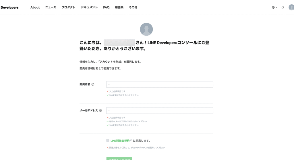Open the FAQ menu item
Screen dimensions: 294x160
[106, 7]
